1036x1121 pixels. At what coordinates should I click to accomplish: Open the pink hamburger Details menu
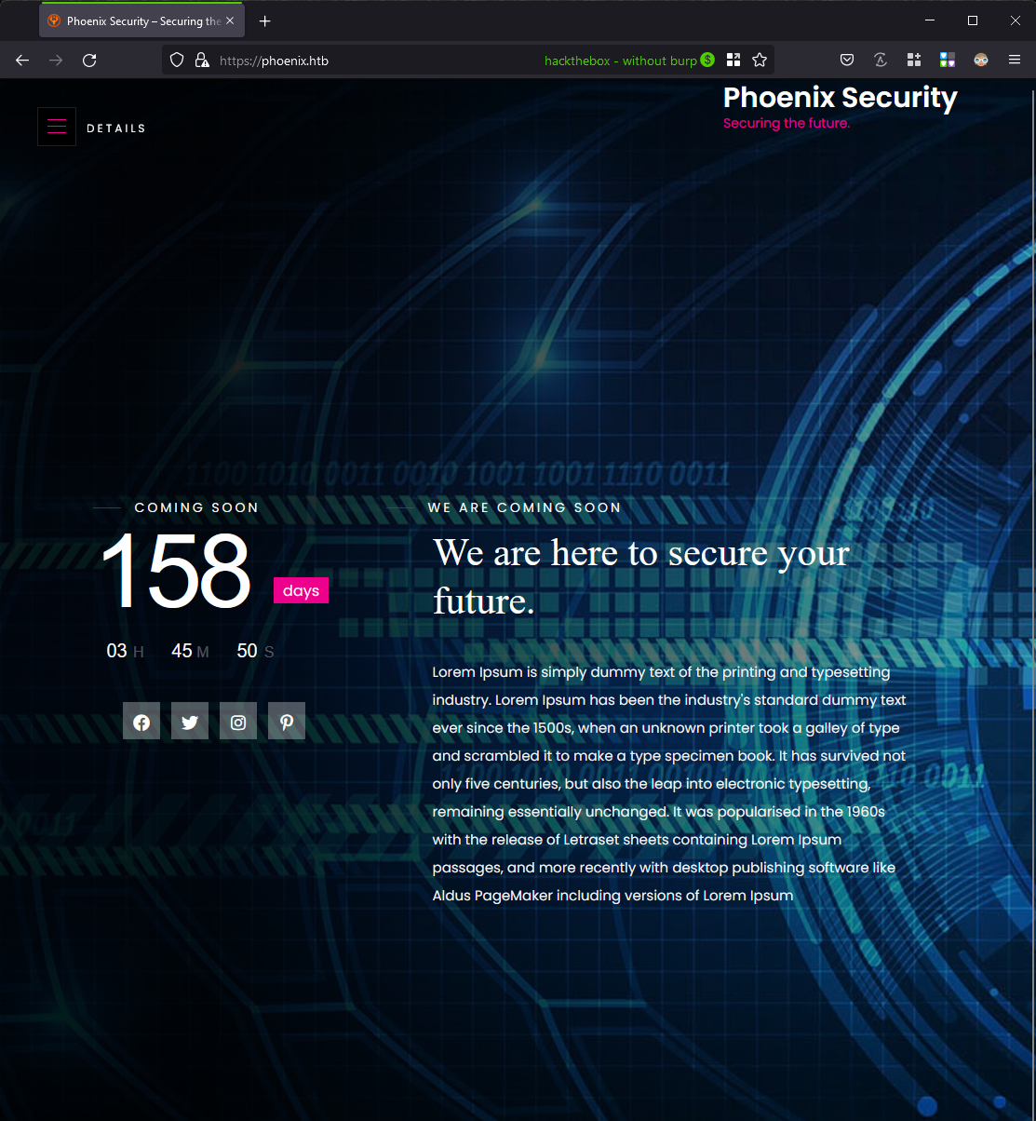57,128
